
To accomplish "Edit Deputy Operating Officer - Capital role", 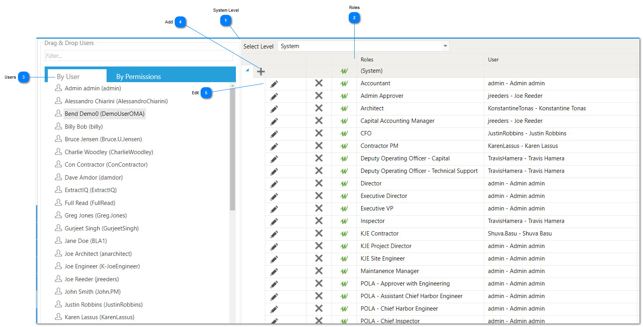I will [274, 159].
